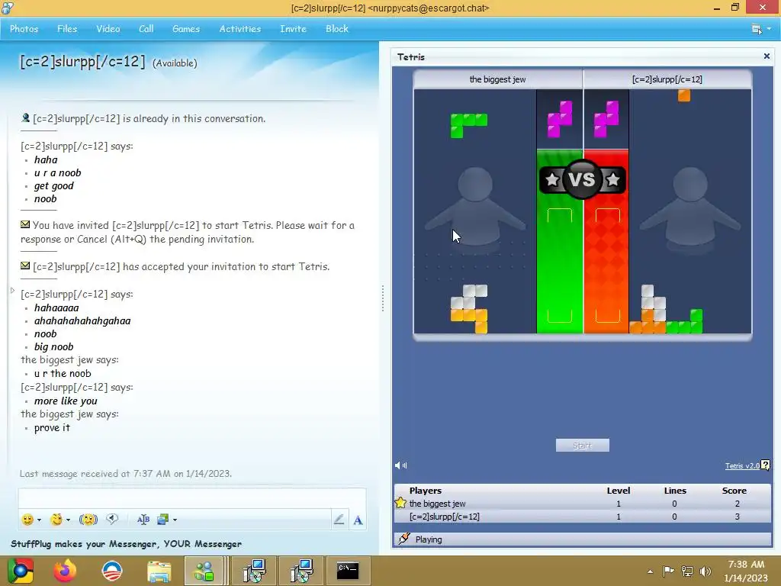Click the Invite menu item

coord(293,29)
